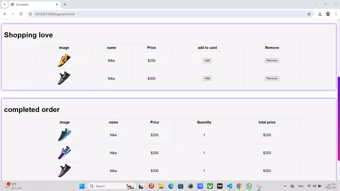Open the blue slanted-lines app on the taskbar

[200, 186]
